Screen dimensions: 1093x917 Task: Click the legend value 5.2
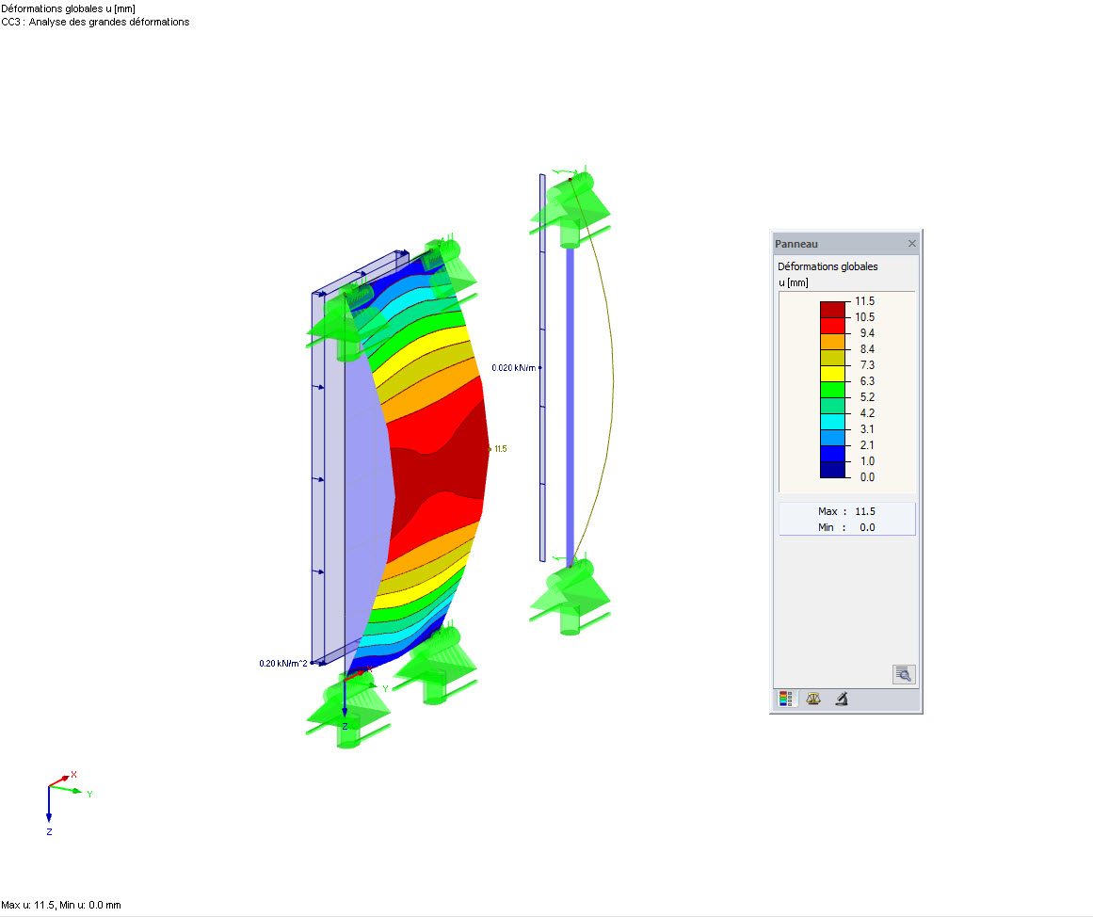pyautogui.click(x=866, y=396)
